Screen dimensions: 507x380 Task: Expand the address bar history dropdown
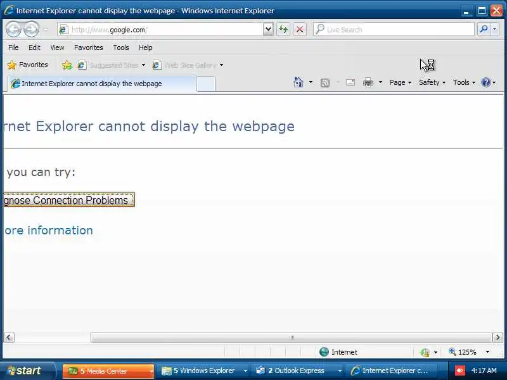pos(268,30)
